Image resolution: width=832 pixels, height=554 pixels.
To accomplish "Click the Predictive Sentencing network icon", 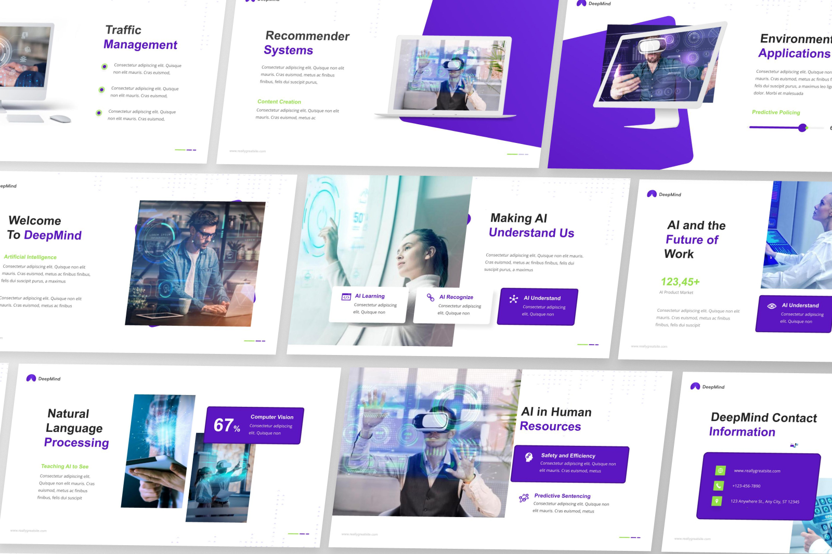I will coord(524,499).
